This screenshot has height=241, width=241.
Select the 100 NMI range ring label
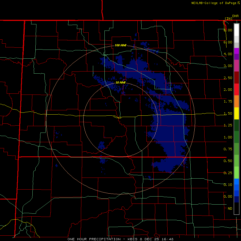pos(120,45)
